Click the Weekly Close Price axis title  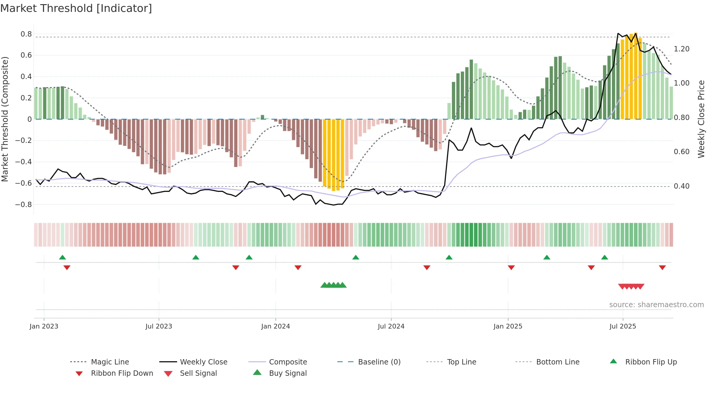pos(701,119)
